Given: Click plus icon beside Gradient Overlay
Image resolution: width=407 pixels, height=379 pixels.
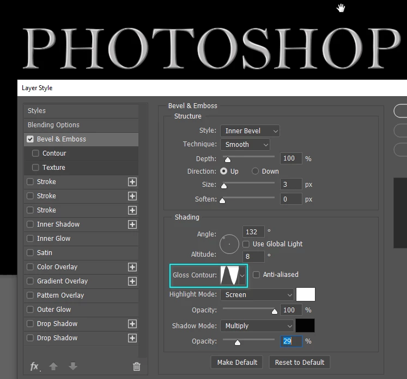Looking at the screenshot, I should point(132,281).
